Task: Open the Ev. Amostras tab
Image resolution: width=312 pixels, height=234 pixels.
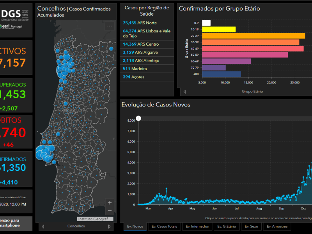Action: pyautogui.click(x=277, y=227)
